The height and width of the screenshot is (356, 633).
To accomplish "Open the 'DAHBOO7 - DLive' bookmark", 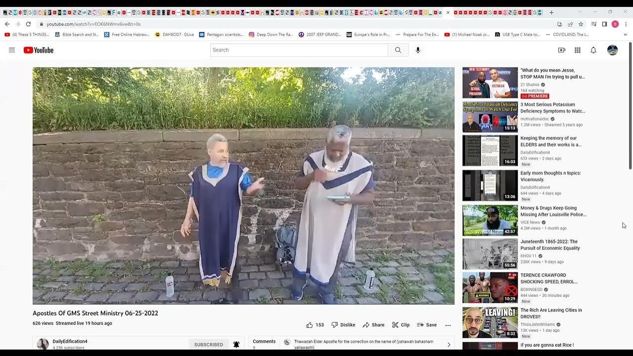I will [x=175, y=35].
